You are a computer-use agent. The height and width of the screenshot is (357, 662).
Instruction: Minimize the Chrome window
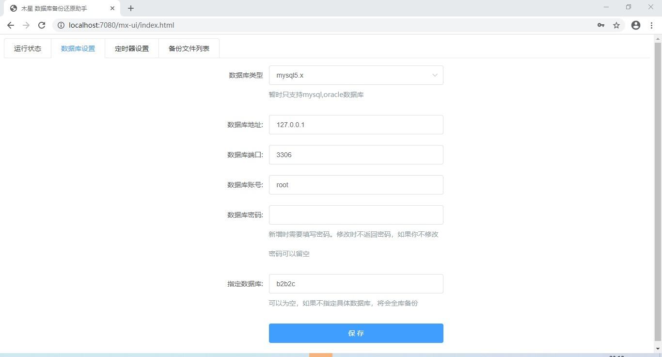click(606, 7)
